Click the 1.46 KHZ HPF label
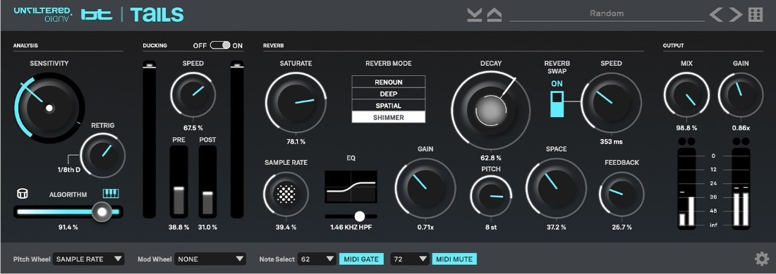The height and width of the screenshot is (274, 776). (x=351, y=227)
